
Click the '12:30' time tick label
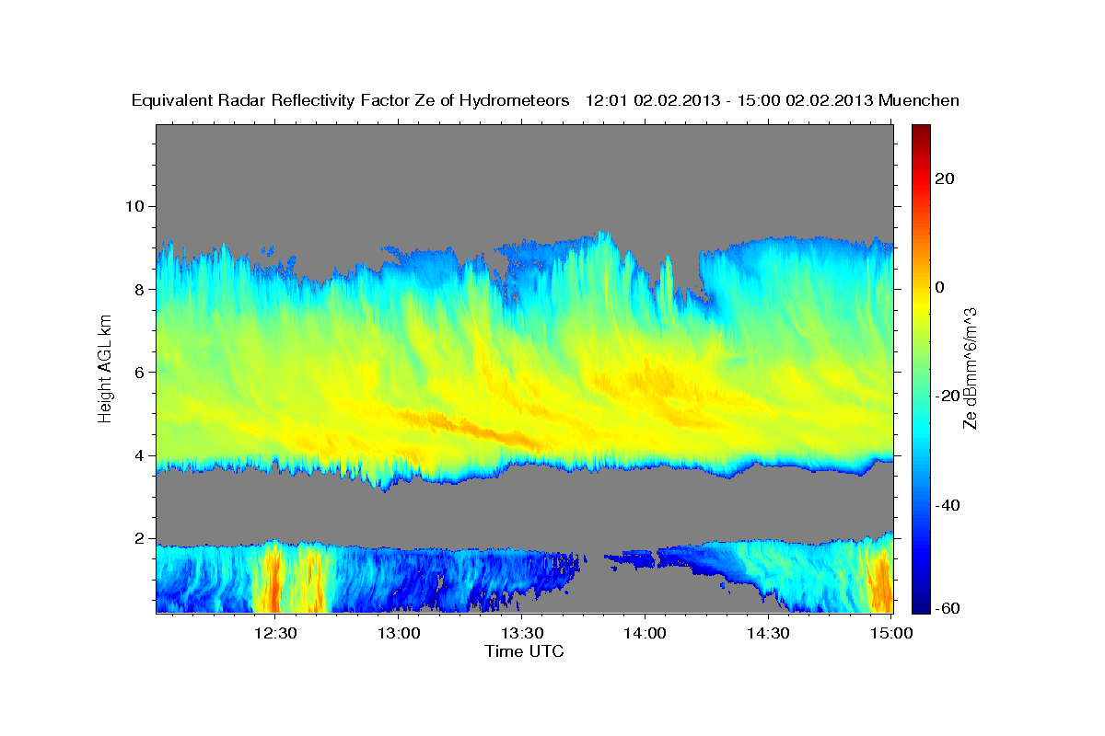pos(275,633)
